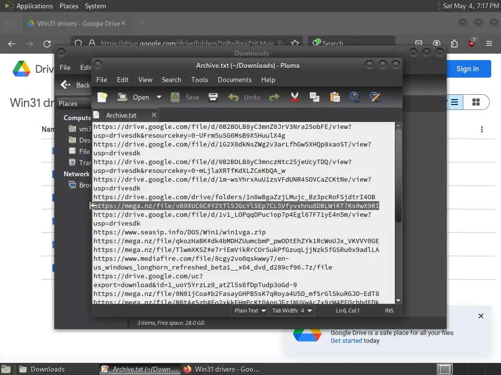Image resolution: width=501 pixels, height=375 pixels.
Task: Click the Save icon in Pluma toolbar
Action: tap(175, 97)
